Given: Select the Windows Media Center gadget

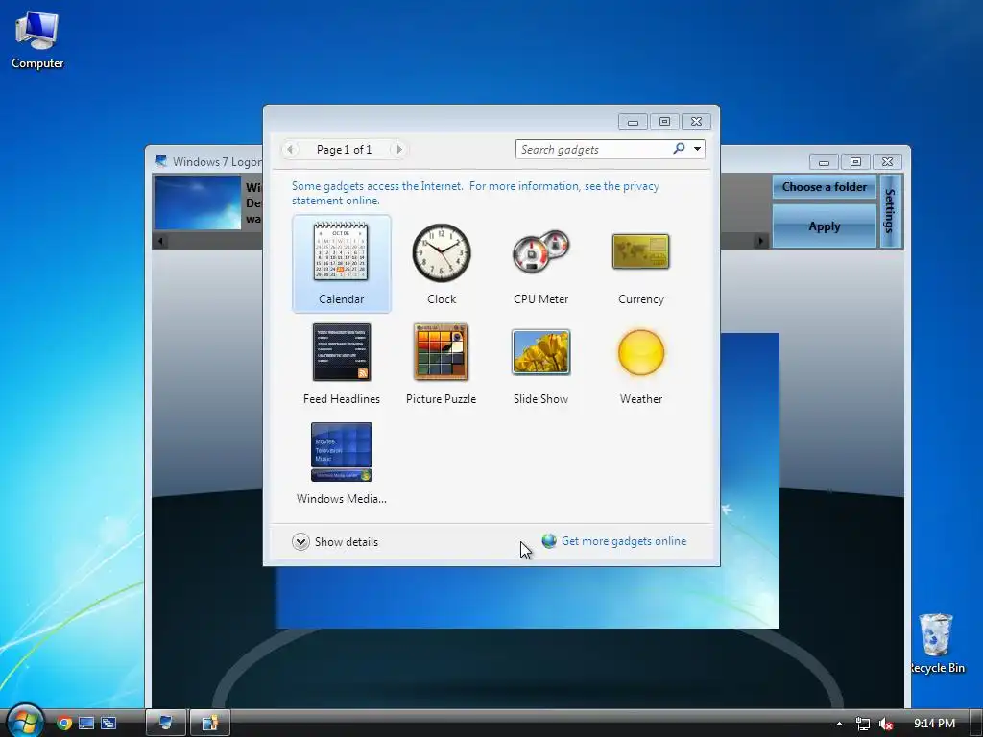Looking at the screenshot, I should click(x=341, y=464).
